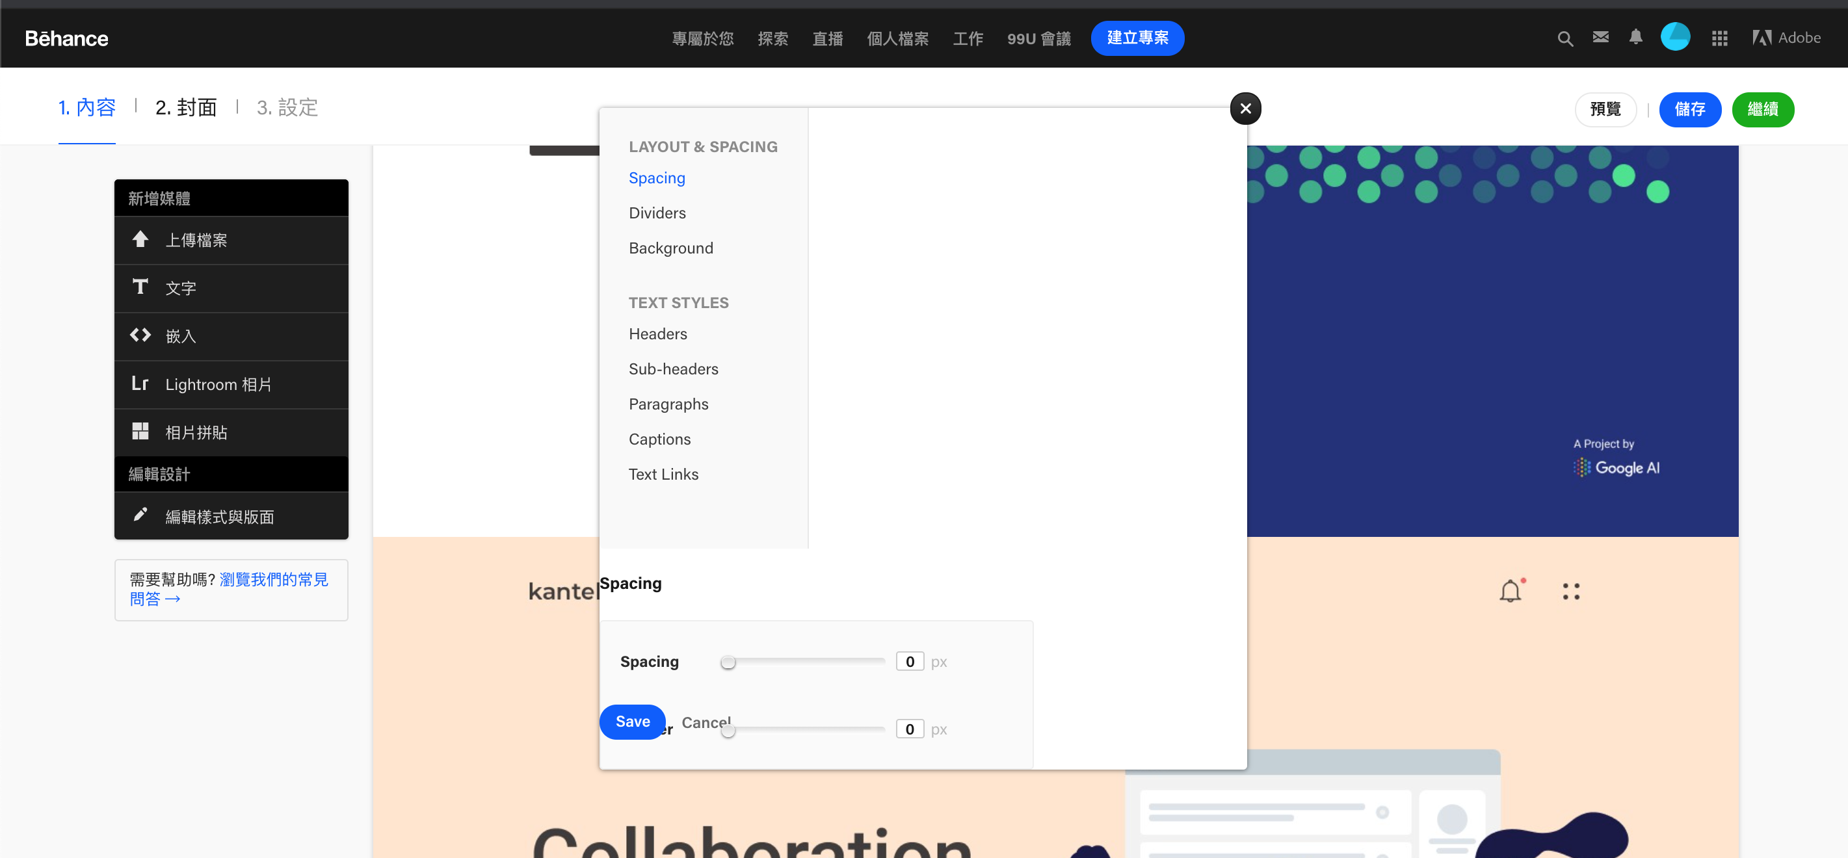Select the upload file arrow icon
Screen dimensions: 1848x858
click(140, 240)
